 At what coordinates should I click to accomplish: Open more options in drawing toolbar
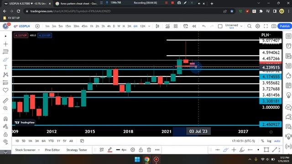[x=157, y=150]
